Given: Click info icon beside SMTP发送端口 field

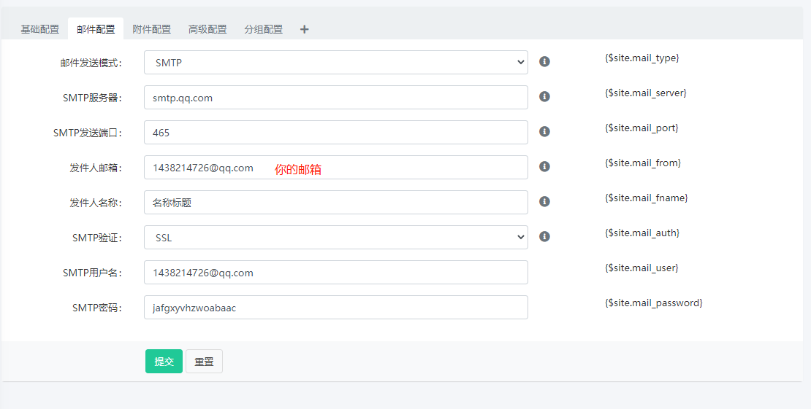Looking at the screenshot, I should 544,132.
